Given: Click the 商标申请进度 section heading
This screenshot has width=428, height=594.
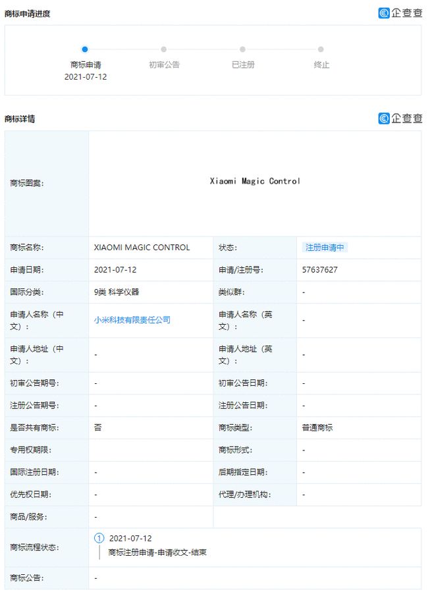Looking at the screenshot, I should (27, 14).
